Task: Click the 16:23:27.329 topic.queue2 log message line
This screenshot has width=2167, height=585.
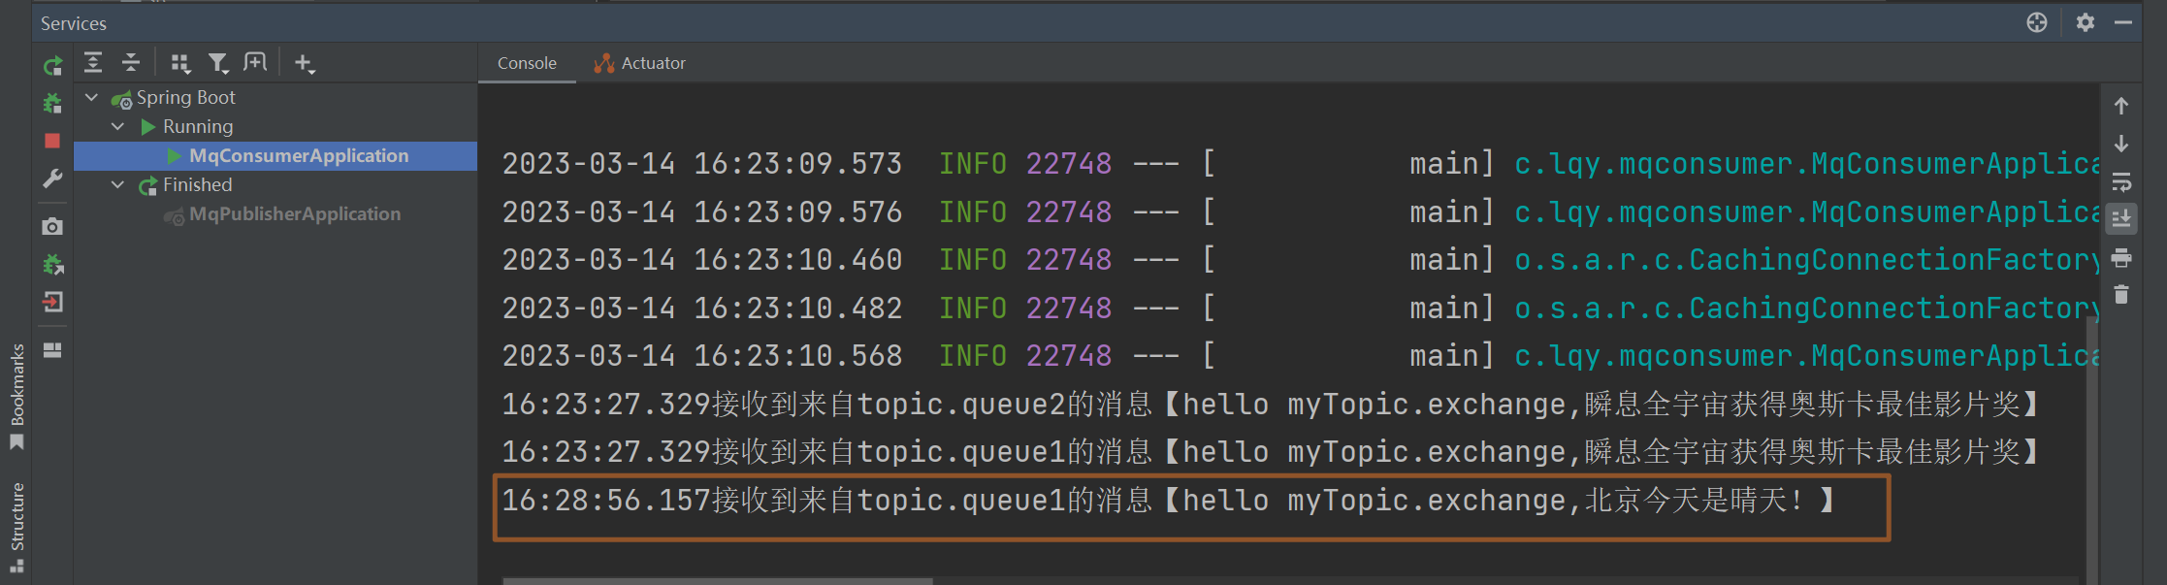Action: click(1271, 405)
